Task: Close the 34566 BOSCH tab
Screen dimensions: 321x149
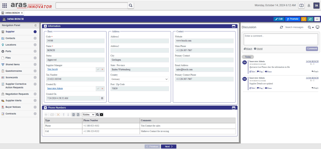Action: coord(22,13)
